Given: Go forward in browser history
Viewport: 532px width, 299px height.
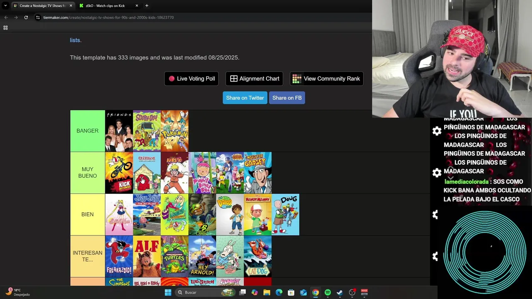Looking at the screenshot, I should tap(16, 17).
